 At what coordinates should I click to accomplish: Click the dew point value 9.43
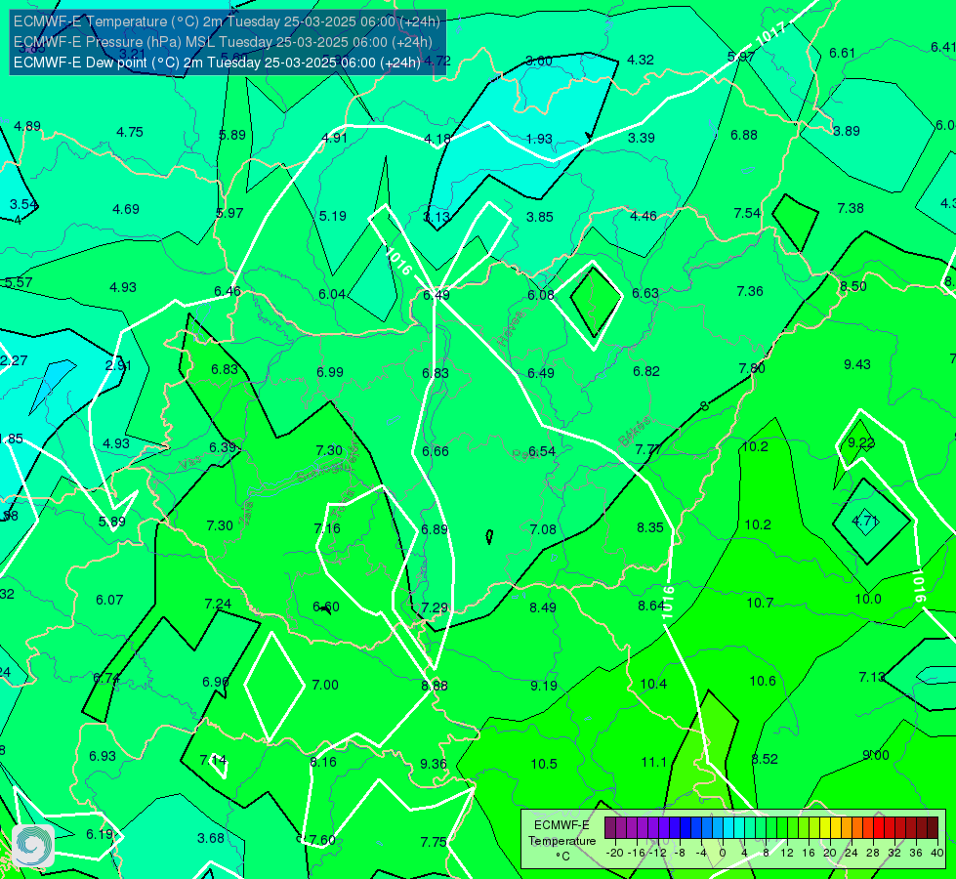(857, 364)
